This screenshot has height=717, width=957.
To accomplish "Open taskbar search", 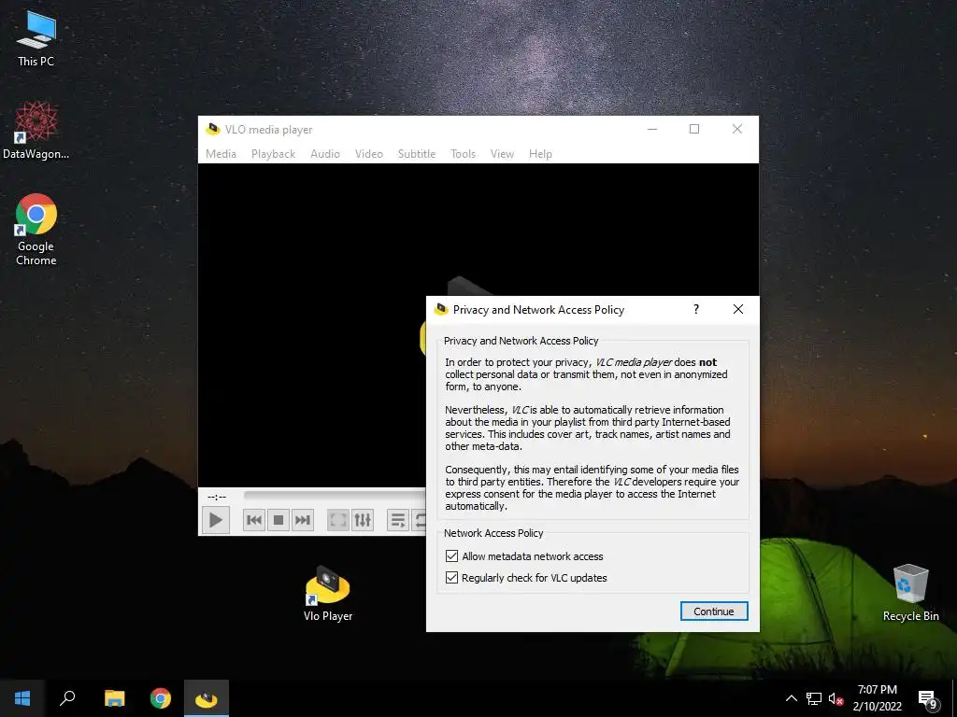I will point(67,698).
